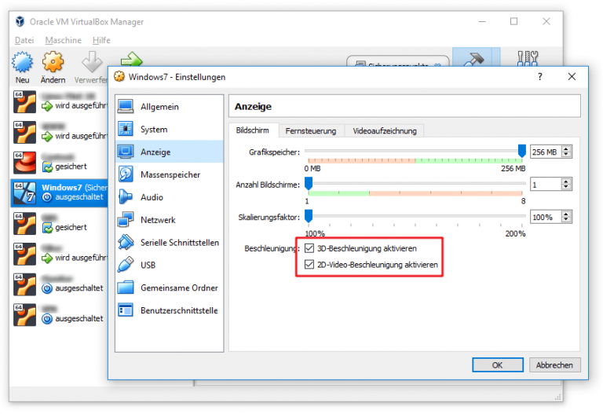Click the Anzahl Bildschirme slider handle

(x=309, y=184)
